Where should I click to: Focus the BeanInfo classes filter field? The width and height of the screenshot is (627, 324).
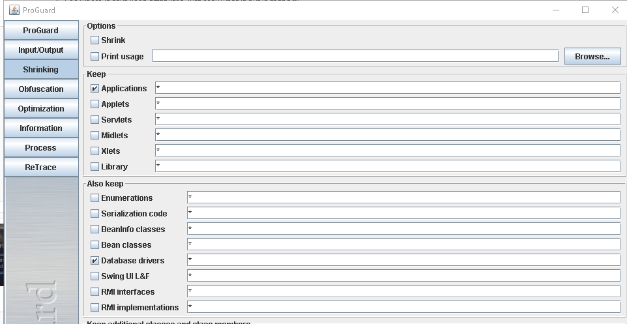pyautogui.click(x=403, y=229)
